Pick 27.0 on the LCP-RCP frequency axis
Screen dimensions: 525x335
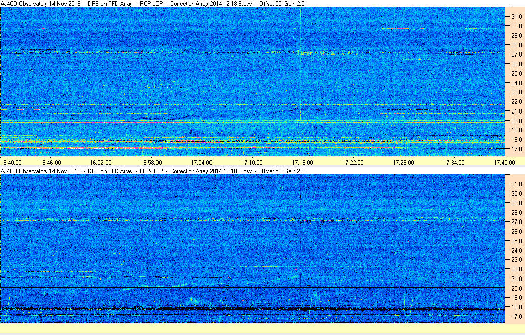pyautogui.click(x=516, y=221)
